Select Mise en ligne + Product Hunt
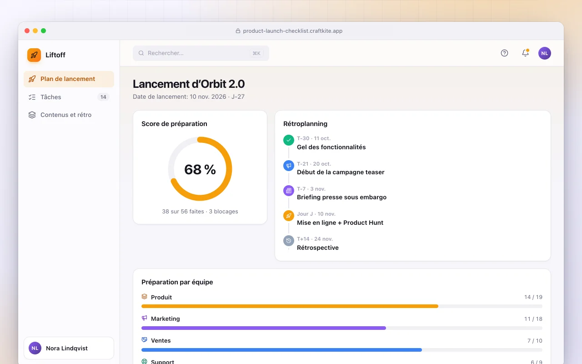Image resolution: width=582 pixels, height=364 pixels. click(340, 222)
